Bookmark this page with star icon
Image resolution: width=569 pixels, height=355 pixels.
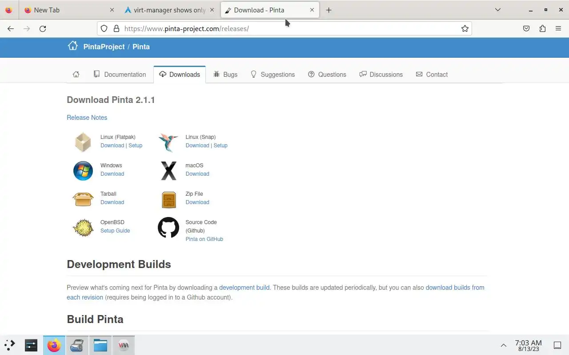465,28
